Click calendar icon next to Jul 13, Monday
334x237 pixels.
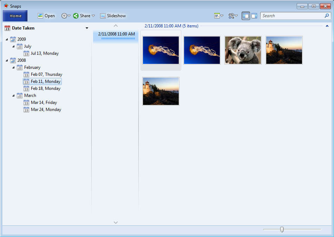click(26, 53)
